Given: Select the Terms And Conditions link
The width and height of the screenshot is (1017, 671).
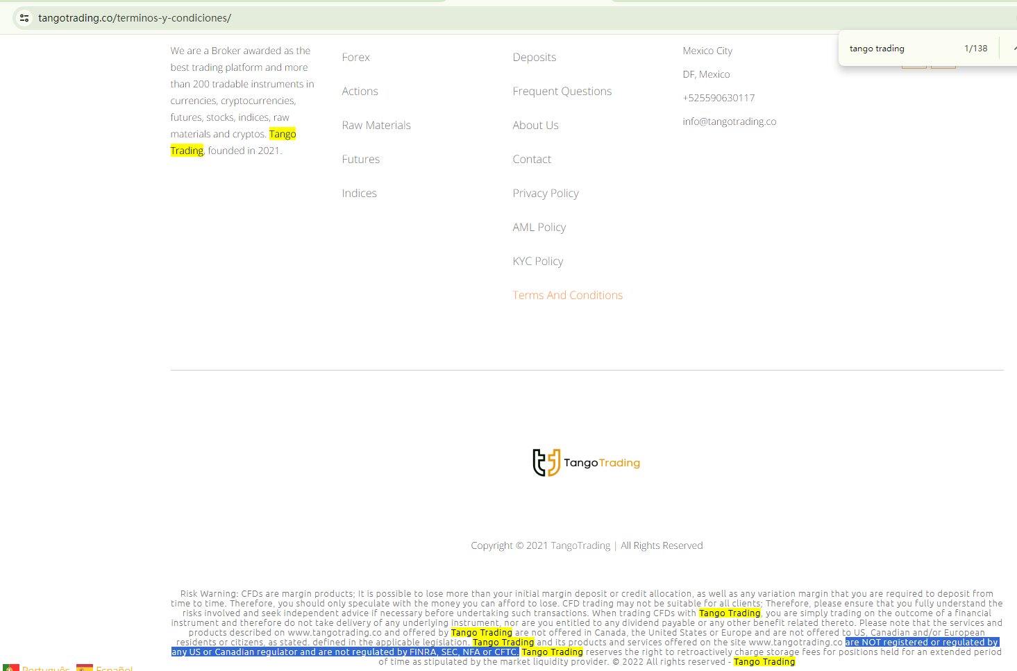Looking at the screenshot, I should pyautogui.click(x=567, y=296).
